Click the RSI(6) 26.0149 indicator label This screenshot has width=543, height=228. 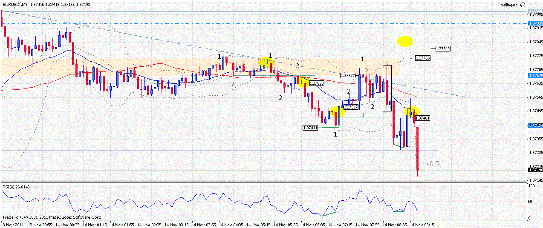coord(16,187)
